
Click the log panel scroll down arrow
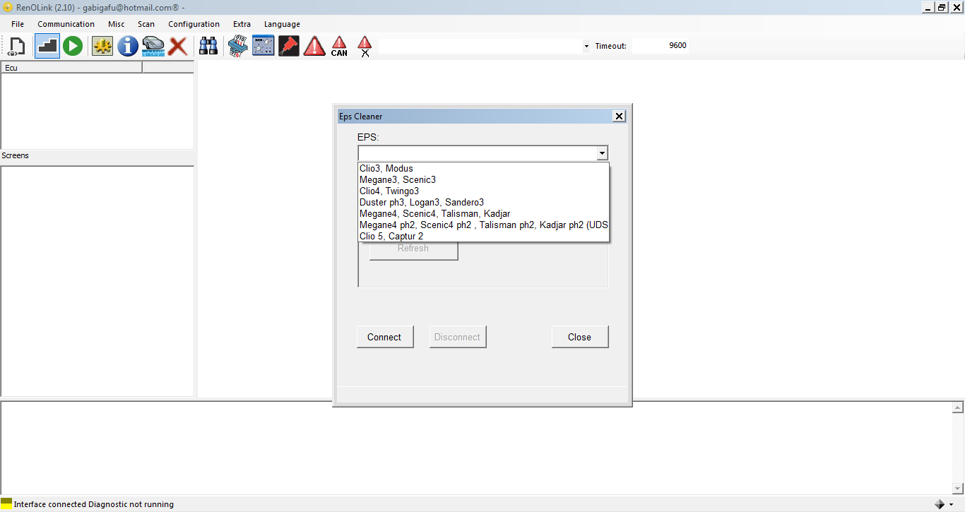[959, 489]
